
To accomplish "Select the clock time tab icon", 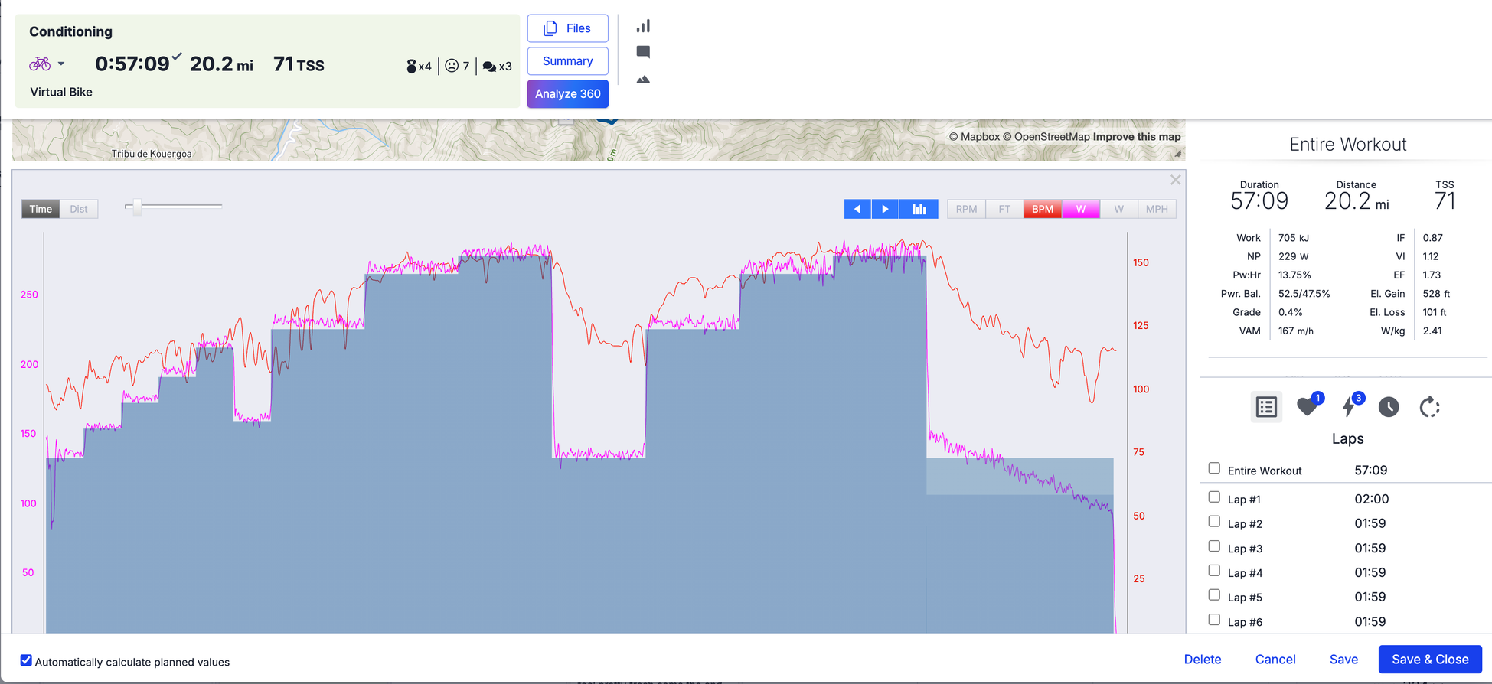I will point(1389,407).
